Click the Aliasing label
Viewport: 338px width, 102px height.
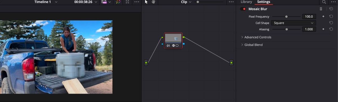tap(264, 29)
